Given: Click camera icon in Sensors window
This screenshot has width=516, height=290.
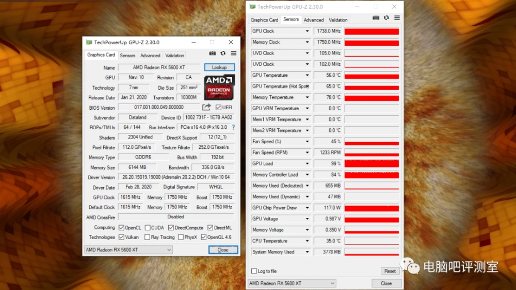Looking at the screenshot, I should pyautogui.click(x=376, y=18).
